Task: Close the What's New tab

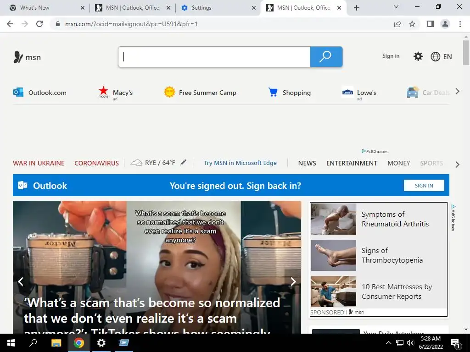Action: click(83, 8)
